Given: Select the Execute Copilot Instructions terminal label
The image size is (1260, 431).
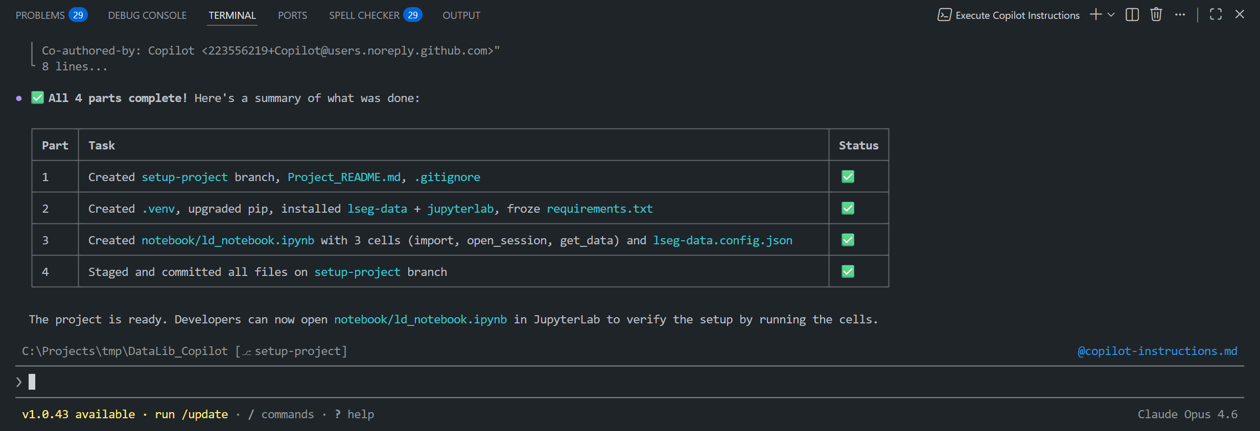Looking at the screenshot, I should coord(1017,15).
